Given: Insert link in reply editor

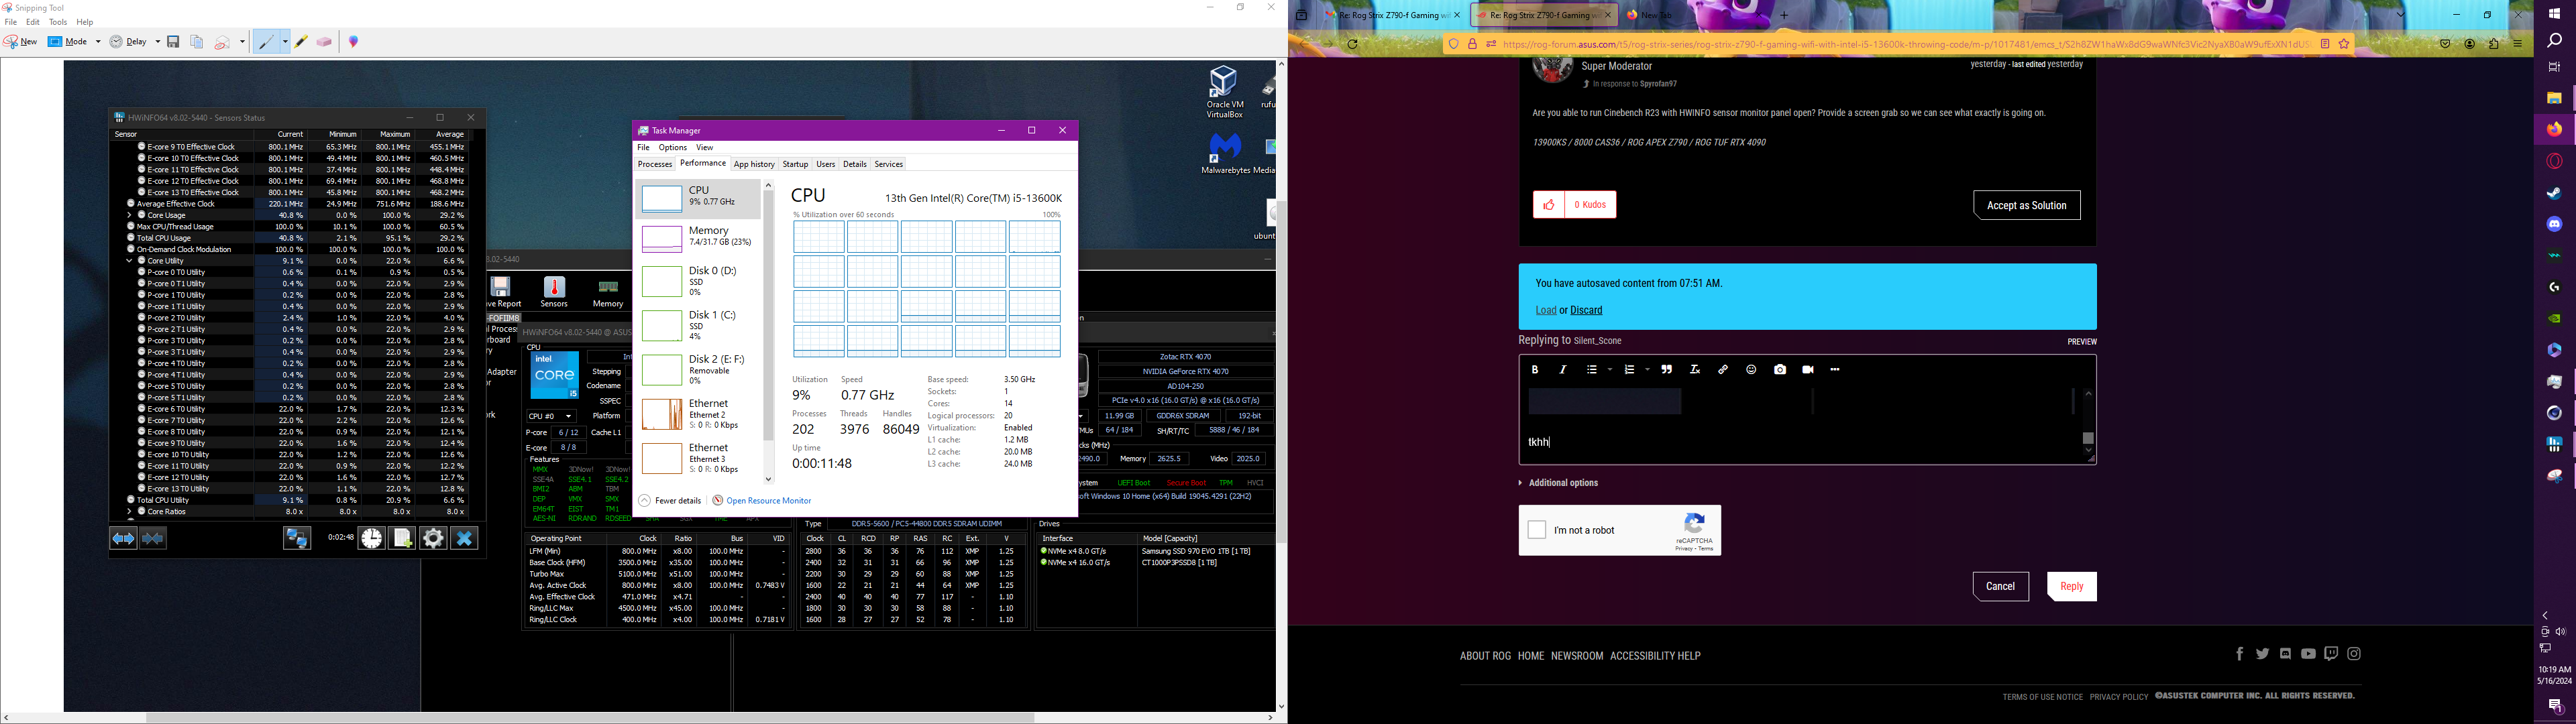Looking at the screenshot, I should point(1723,370).
